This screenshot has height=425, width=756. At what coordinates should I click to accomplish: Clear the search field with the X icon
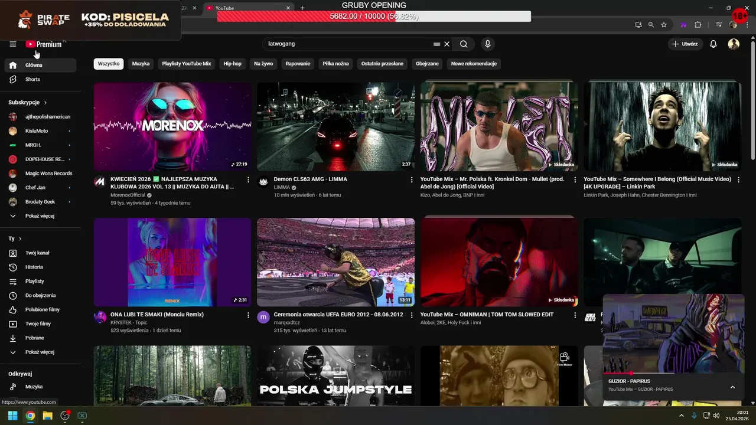pos(447,44)
